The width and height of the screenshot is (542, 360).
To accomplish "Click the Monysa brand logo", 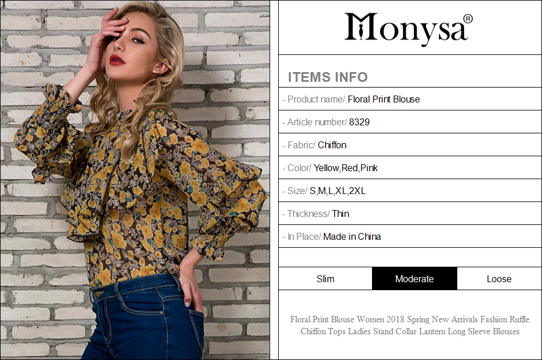I will [x=408, y=29].
